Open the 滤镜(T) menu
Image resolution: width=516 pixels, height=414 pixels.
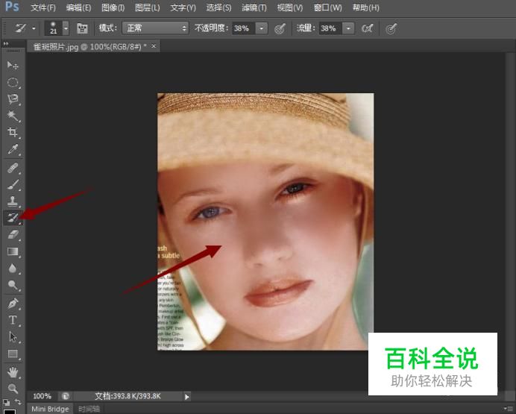coord(256,7)
